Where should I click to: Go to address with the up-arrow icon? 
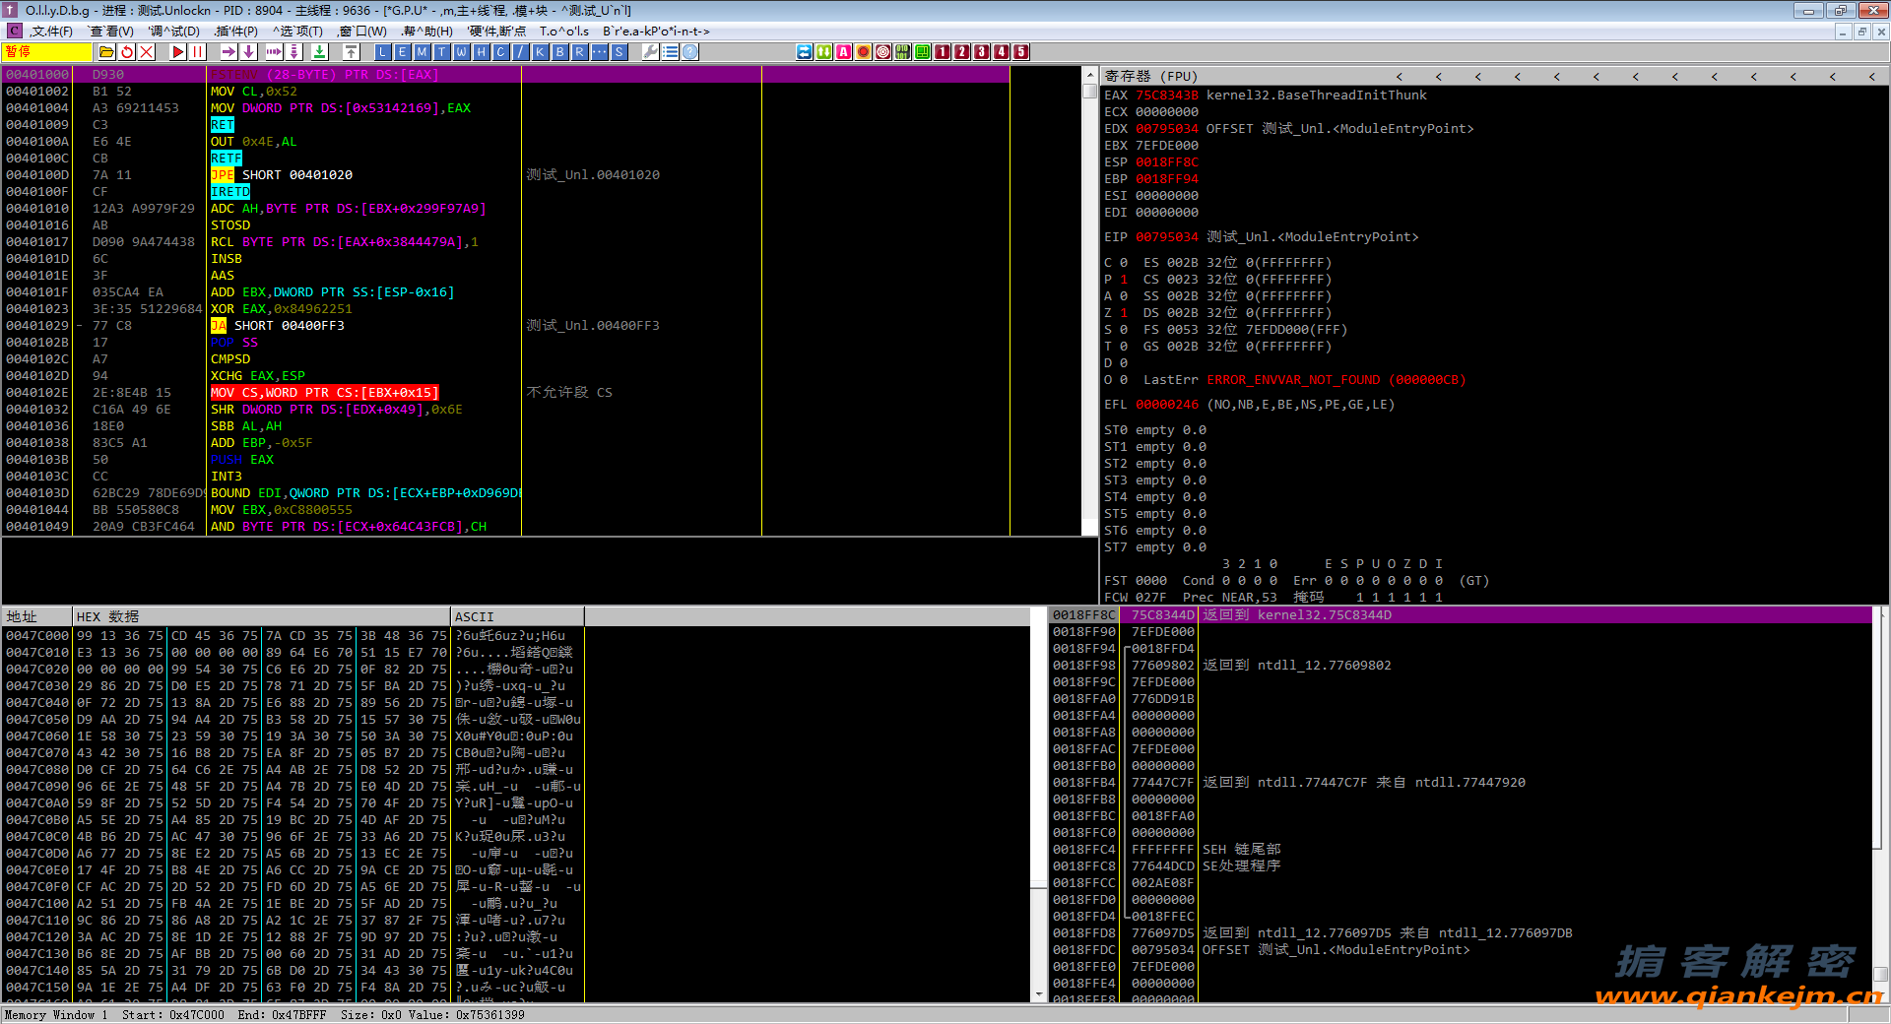tap(351, 52)
